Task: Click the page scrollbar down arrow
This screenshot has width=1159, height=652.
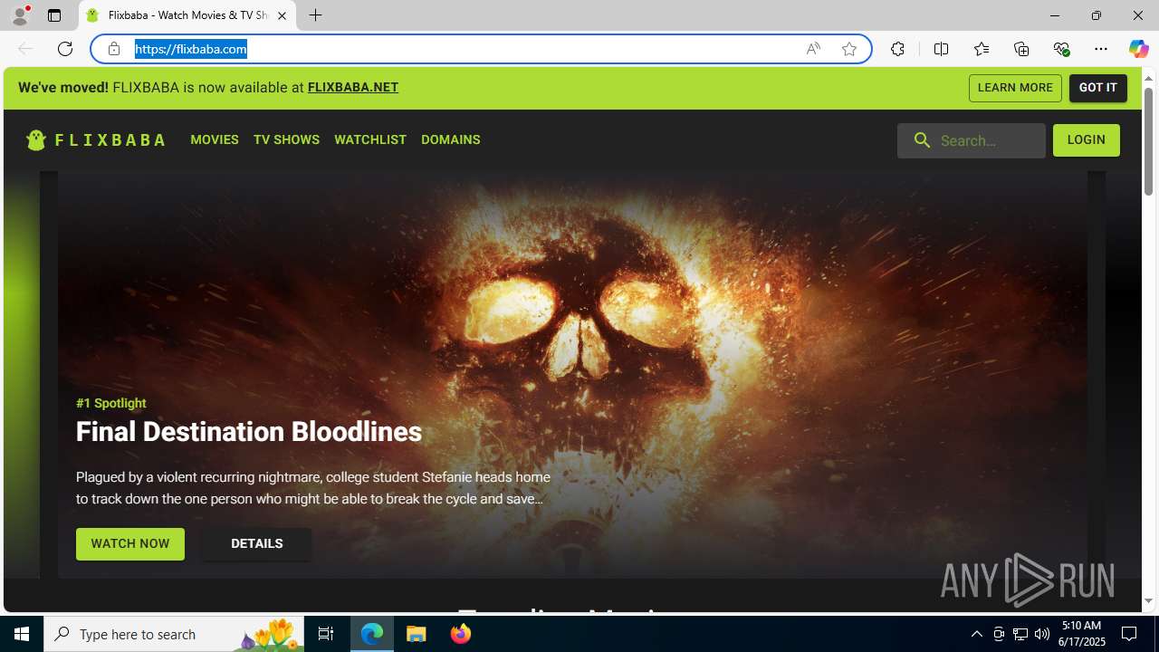Action: (x=1149, y=600)
